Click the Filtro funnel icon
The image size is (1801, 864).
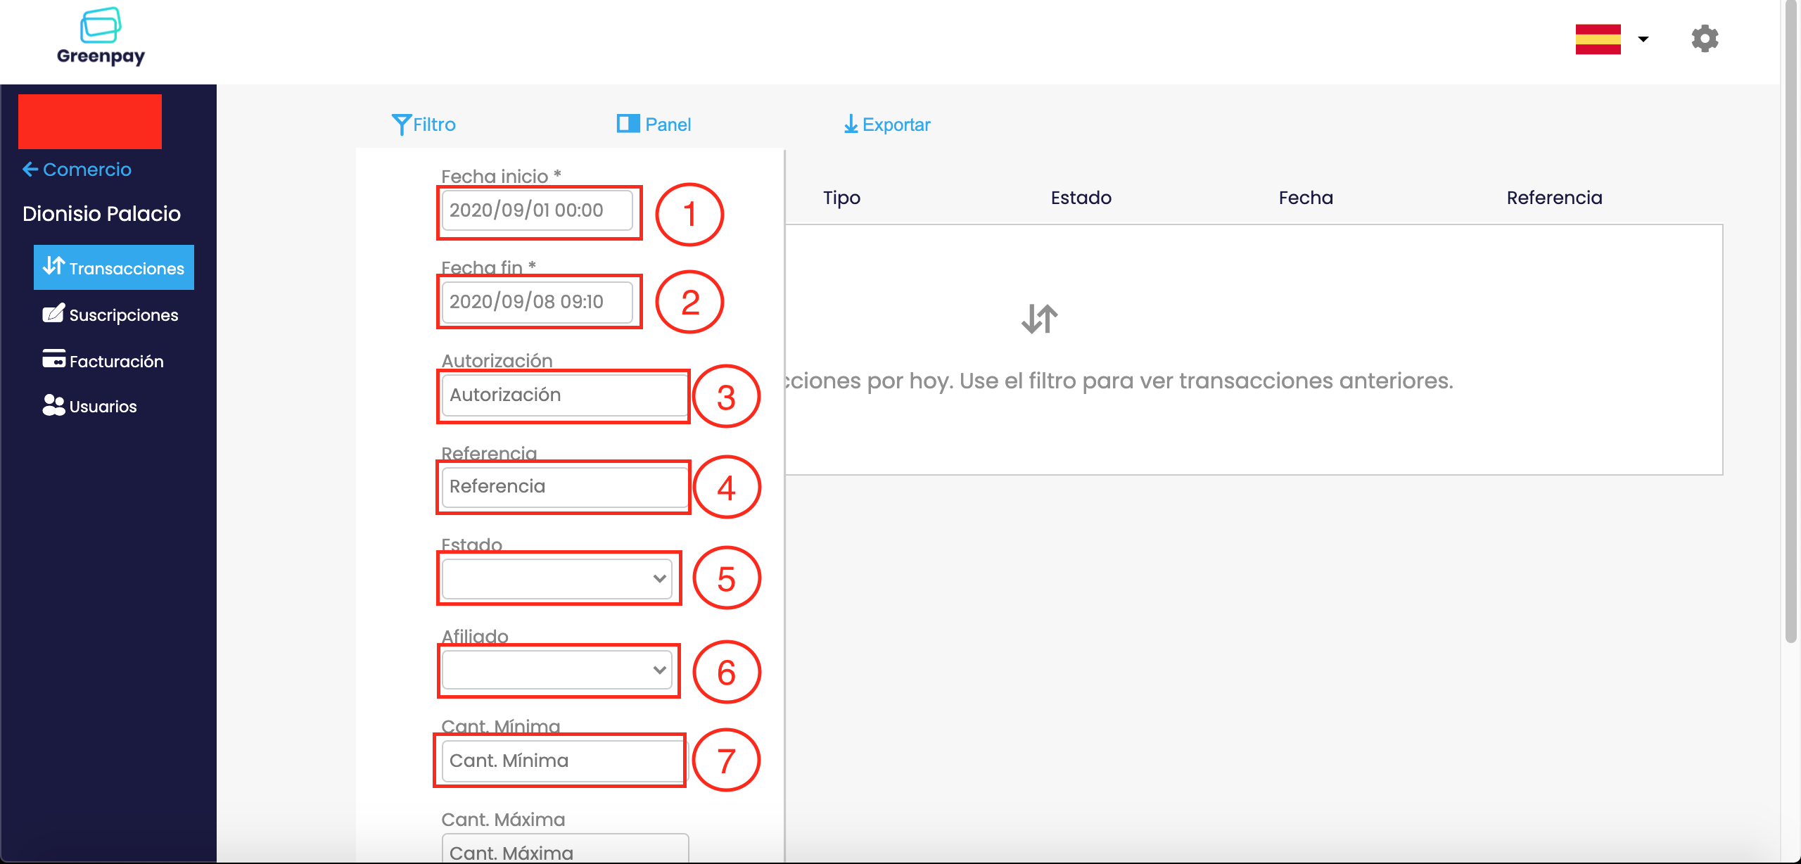click(x=401, y=125)
